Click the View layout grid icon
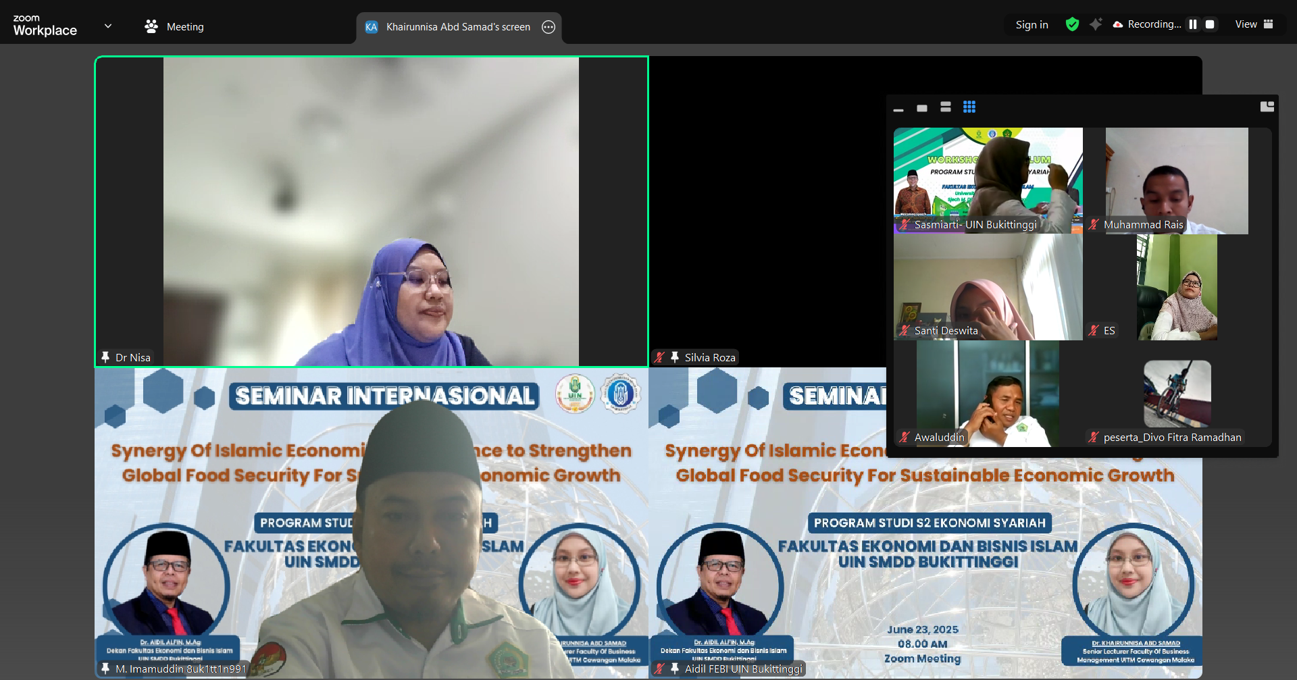1297x680 pixels. (1268, 24)
